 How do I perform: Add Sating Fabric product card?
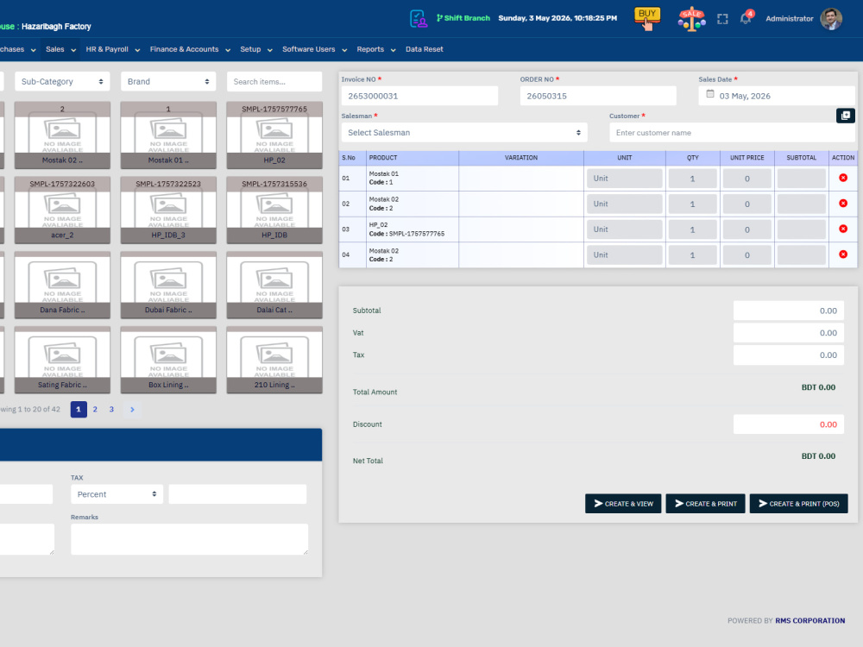62,360
